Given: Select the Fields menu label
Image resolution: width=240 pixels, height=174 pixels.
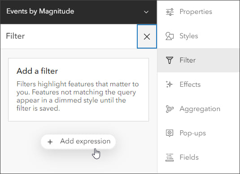Looking at the screenshot, I should click(x=189, y=157).
